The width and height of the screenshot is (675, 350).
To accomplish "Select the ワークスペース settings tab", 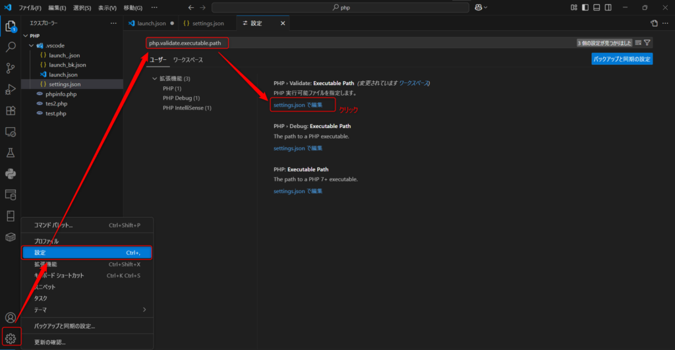I will click(188, 60).
